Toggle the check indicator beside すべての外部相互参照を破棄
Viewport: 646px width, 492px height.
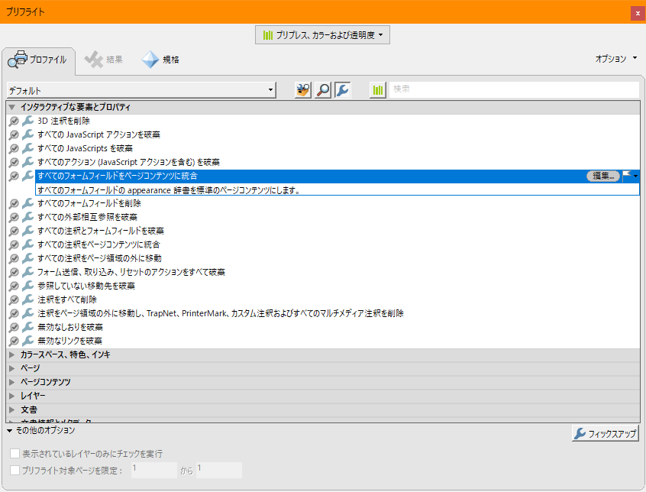(x=15, y=217)
